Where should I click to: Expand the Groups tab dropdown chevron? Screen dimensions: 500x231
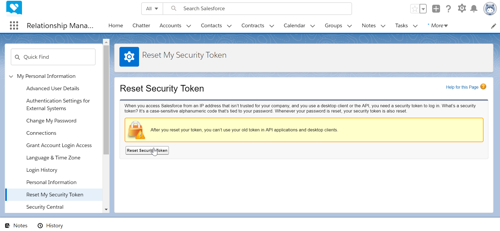[x=349, y=26]
